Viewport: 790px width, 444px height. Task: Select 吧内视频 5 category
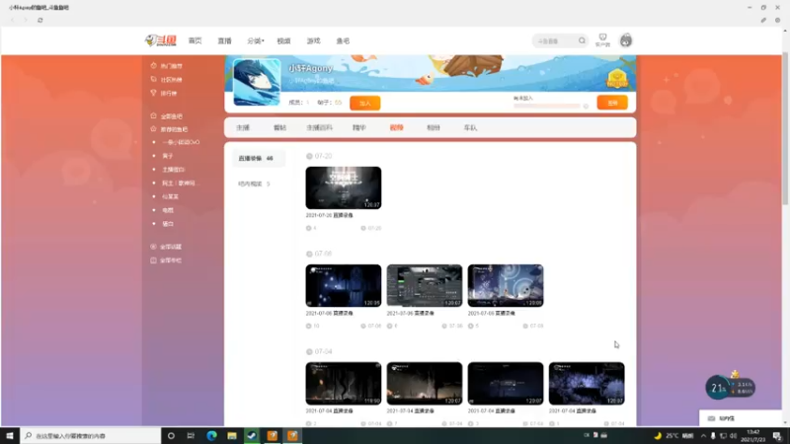254,184
